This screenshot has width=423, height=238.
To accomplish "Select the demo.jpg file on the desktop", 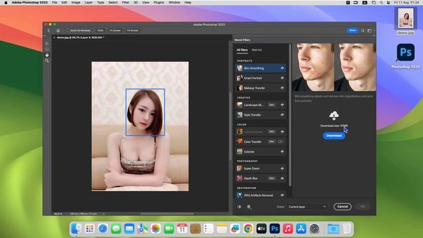I will [405, 21].
